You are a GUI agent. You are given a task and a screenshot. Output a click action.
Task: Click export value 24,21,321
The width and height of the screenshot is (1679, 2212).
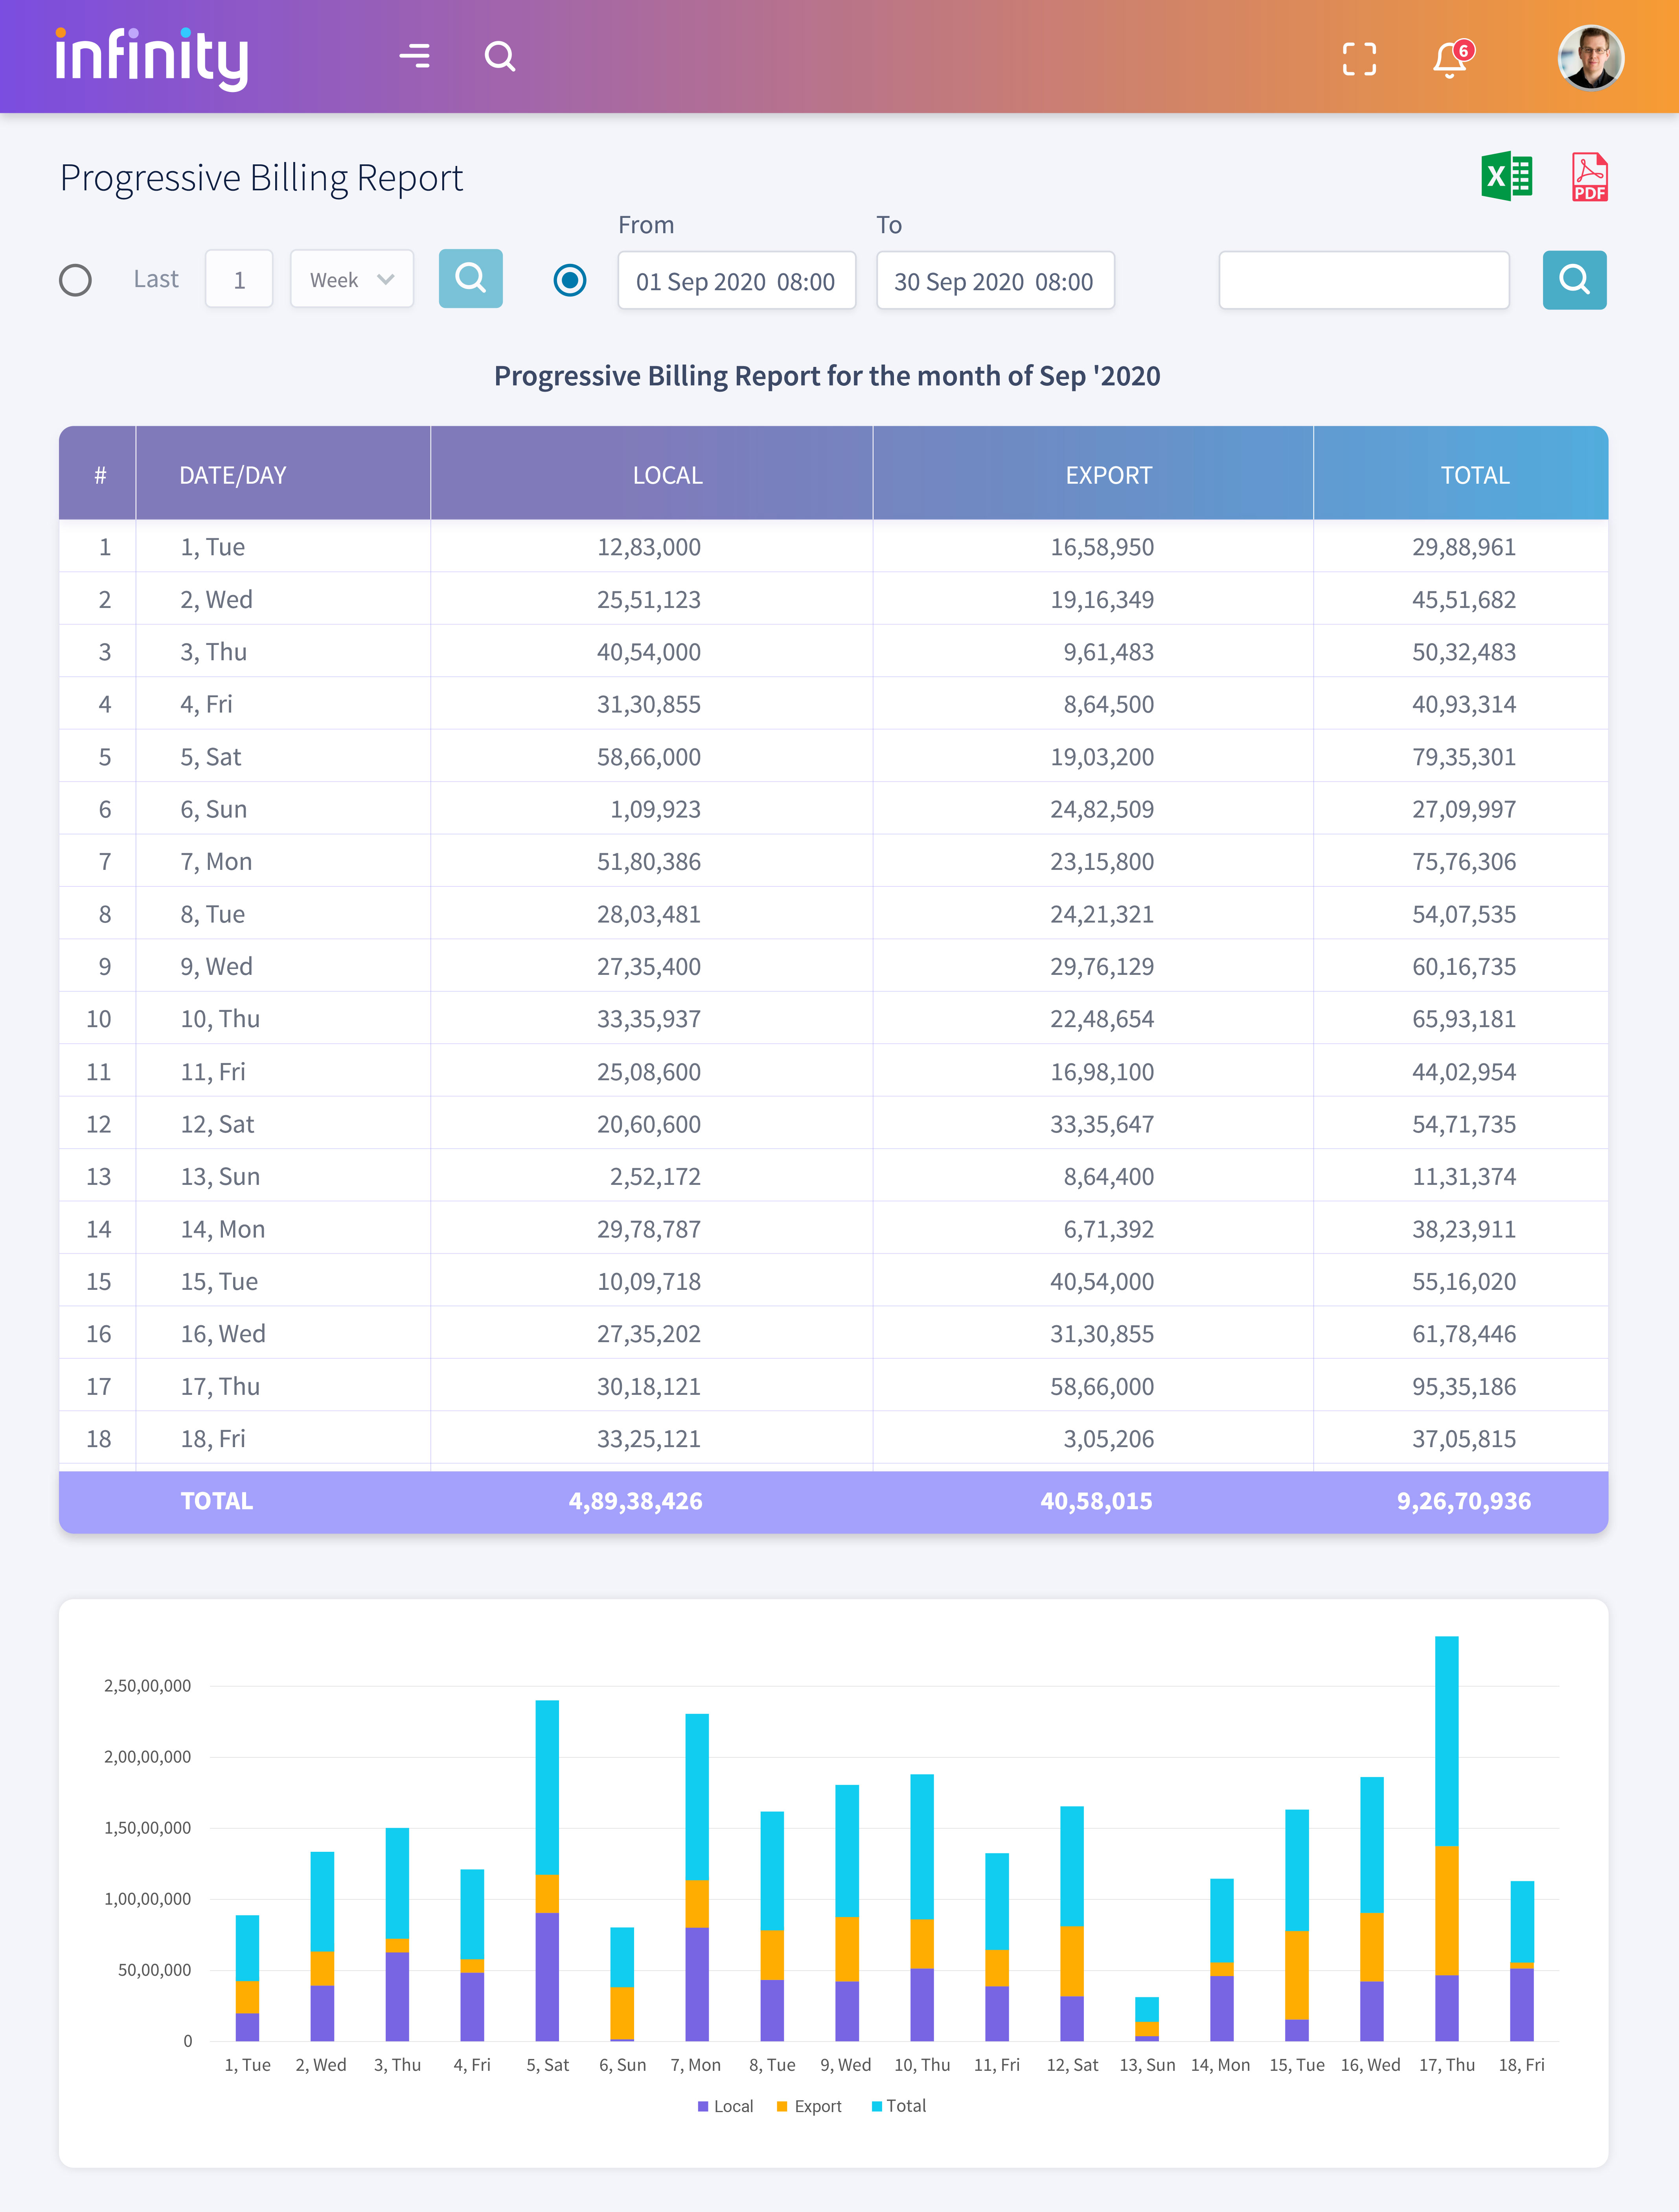click(x=1102, y=914)
